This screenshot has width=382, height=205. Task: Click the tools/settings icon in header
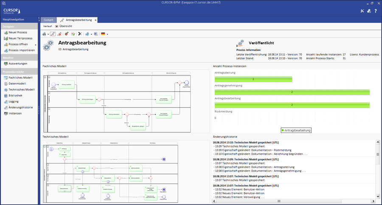(362, 11)
